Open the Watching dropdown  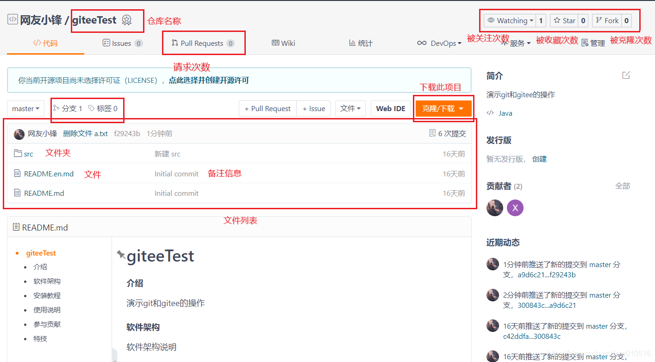click(510, 20)
